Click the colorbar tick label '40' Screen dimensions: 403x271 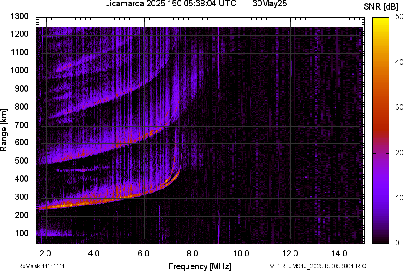tap(399, 62)
